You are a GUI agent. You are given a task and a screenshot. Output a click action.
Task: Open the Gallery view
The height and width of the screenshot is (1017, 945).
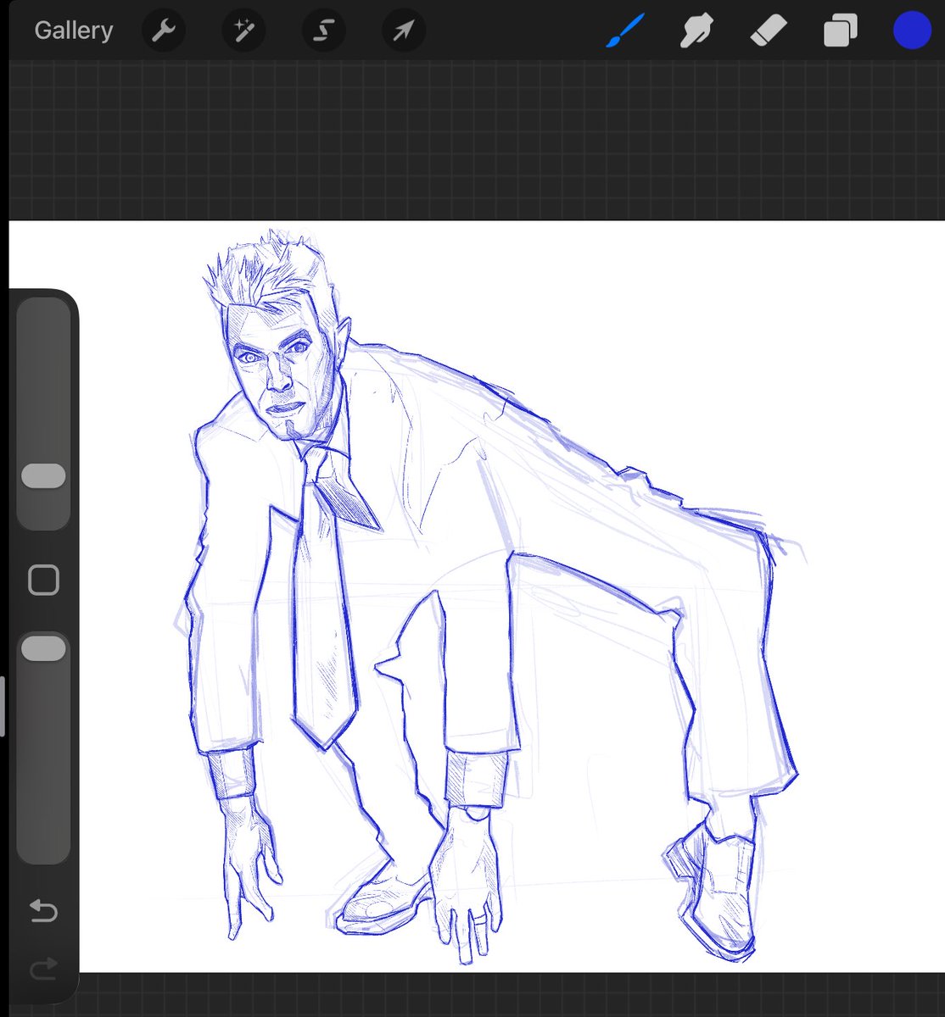tap(73, 31)
